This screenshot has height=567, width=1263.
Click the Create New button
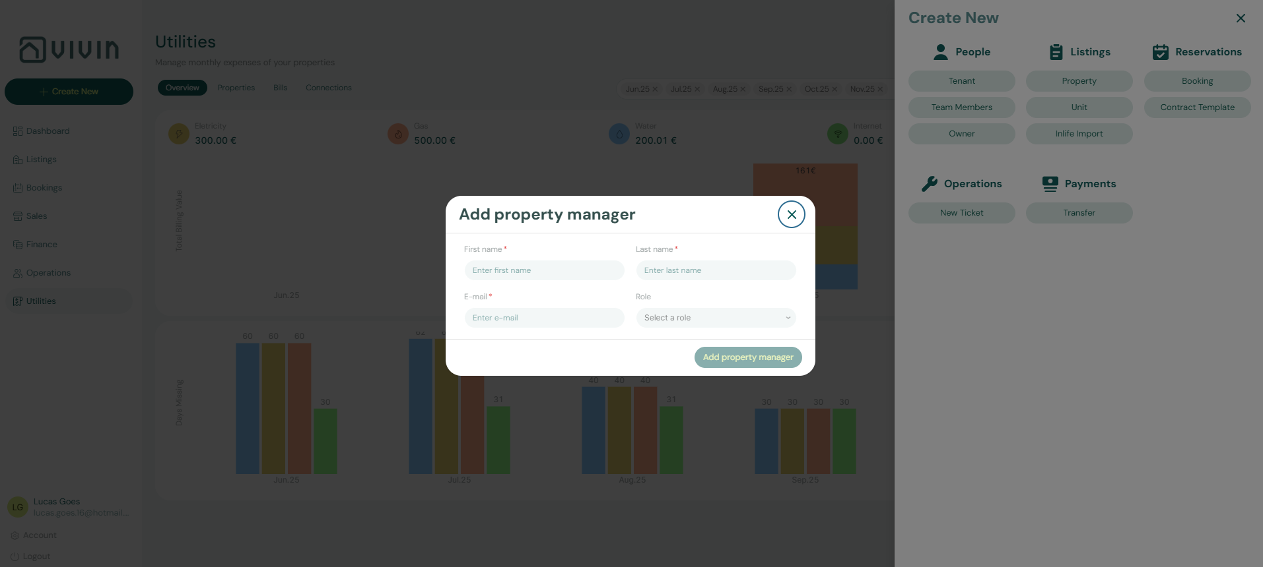pyautogui.click(x=69, y=92)
